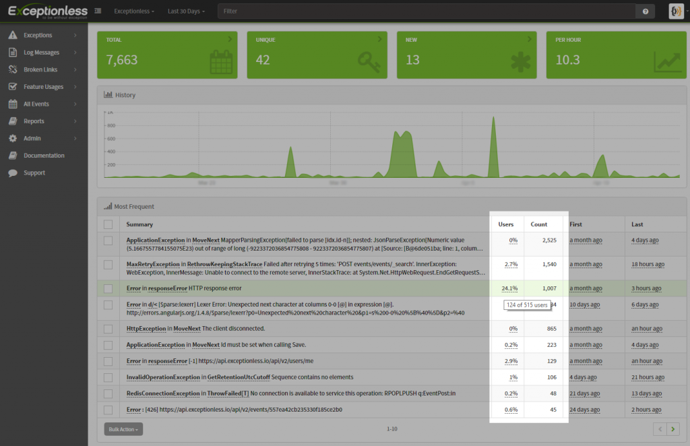Open the MaxRetryException summary link
This screenshot has width=690, height=446.
(153, 264)
